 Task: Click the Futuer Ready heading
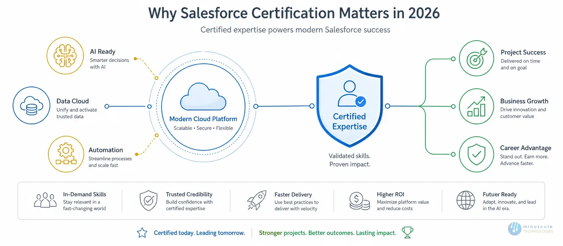click(500, 194)
